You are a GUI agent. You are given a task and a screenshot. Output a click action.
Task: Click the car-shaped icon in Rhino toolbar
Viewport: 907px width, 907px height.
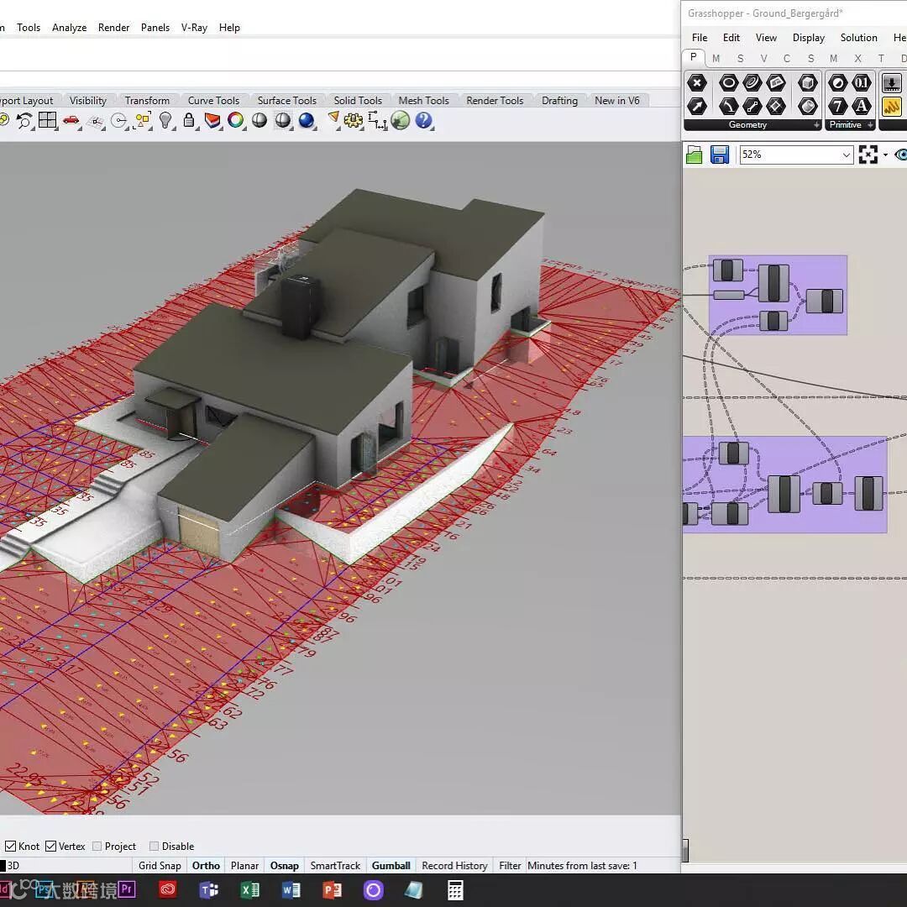pyautogui.click(x=71, y=121)
